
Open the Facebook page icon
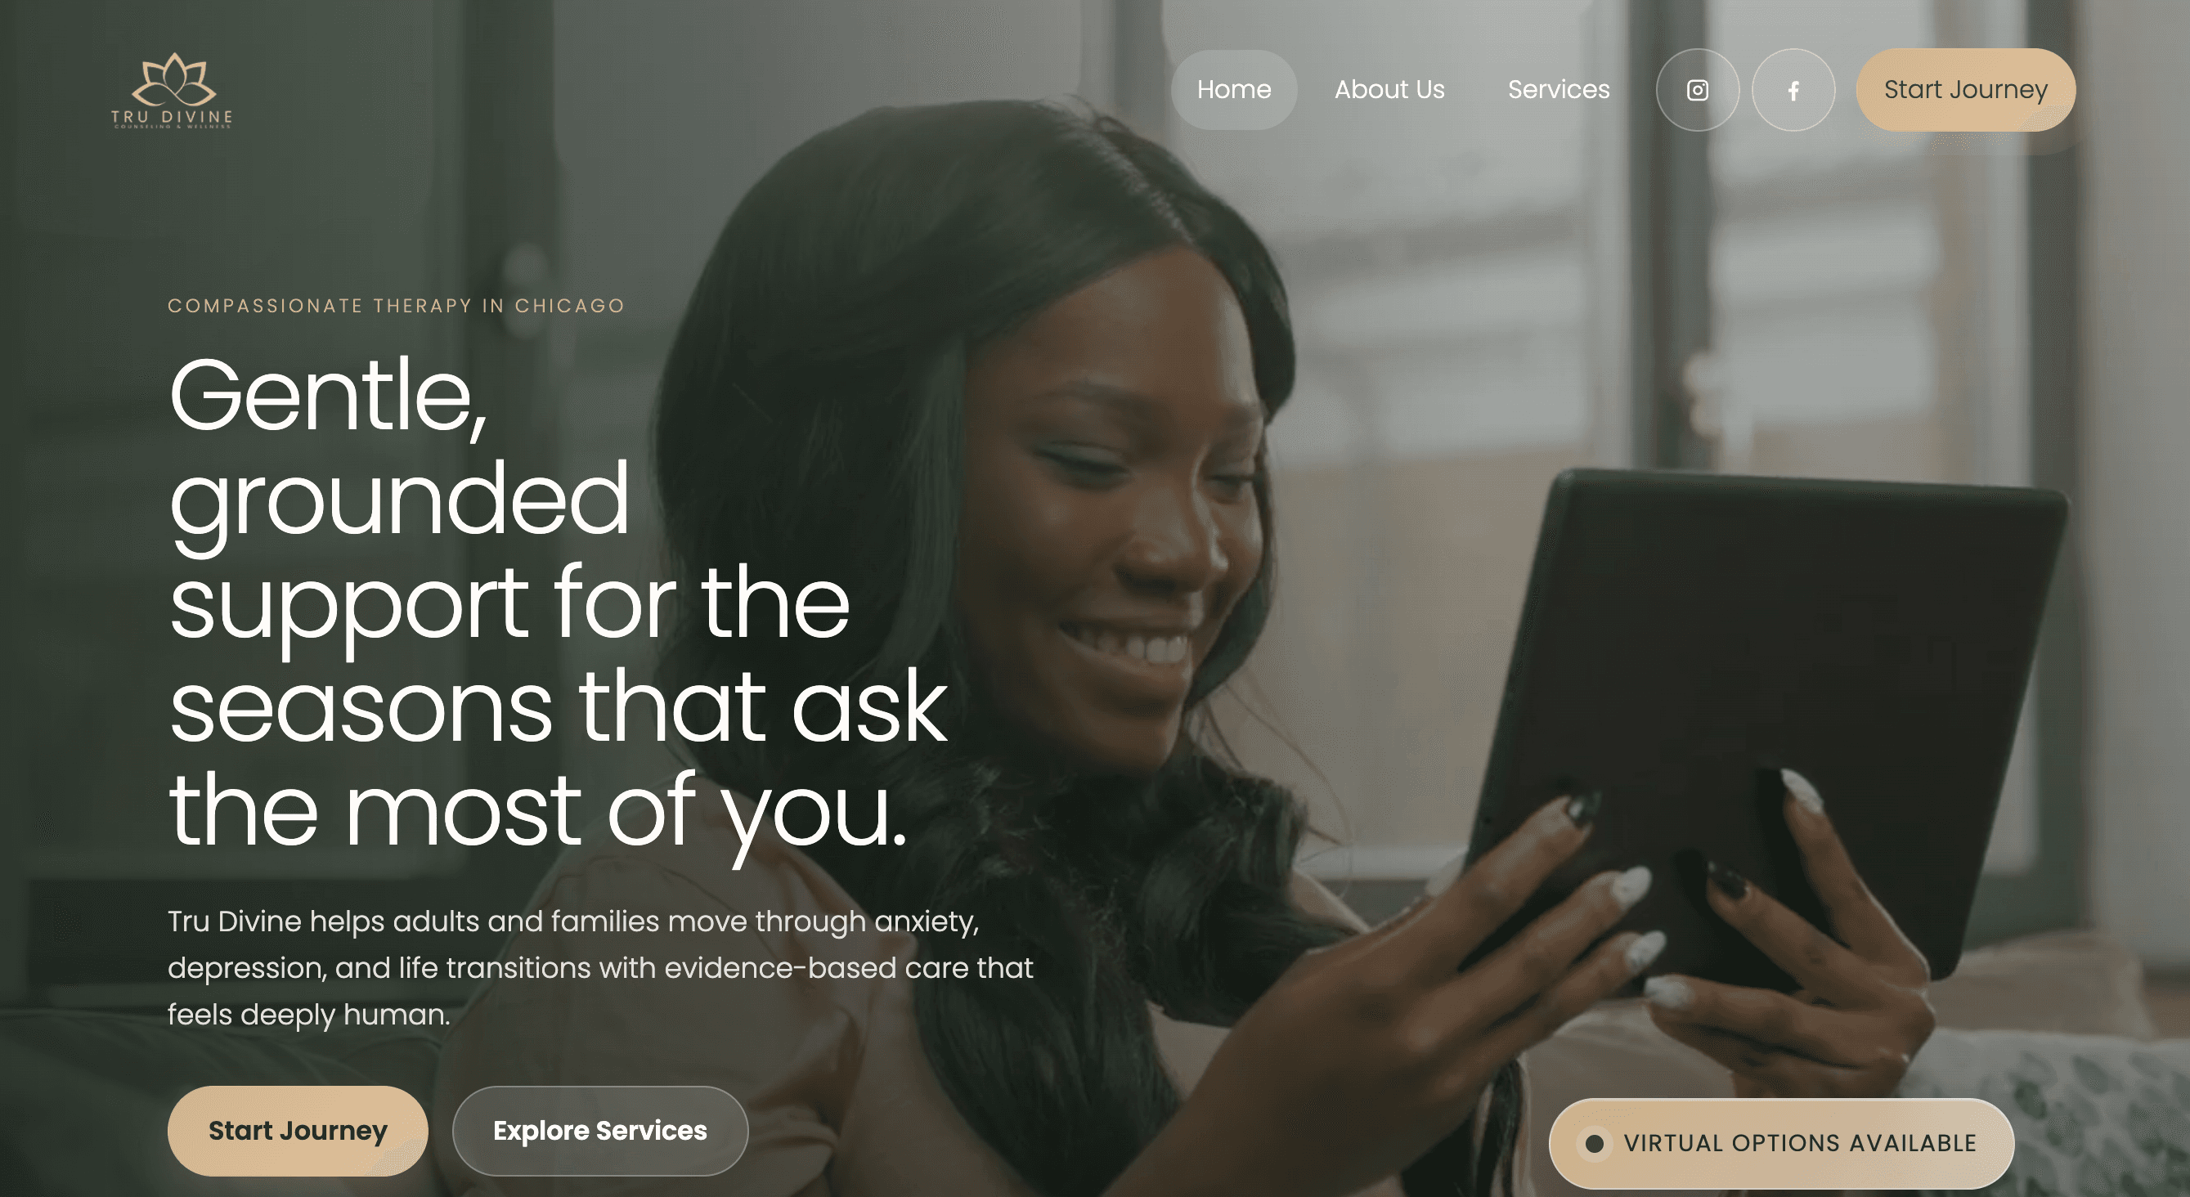click(1793, 90)
